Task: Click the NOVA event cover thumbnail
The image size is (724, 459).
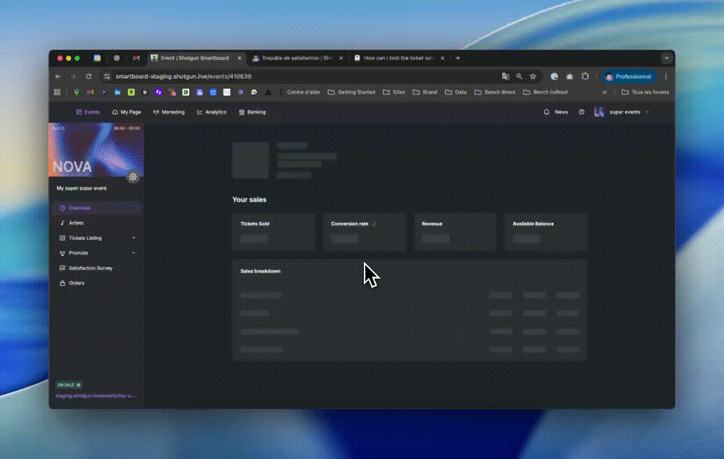Action: (96, 150)
